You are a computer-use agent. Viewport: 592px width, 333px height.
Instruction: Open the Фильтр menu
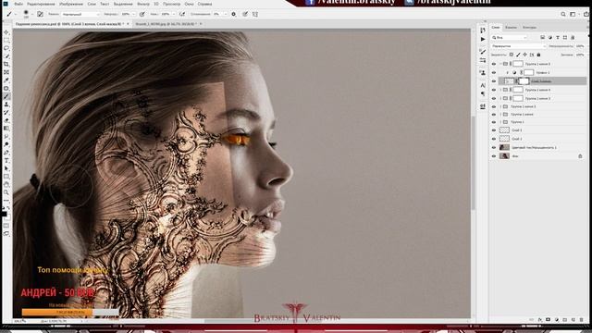pyautogui.click(x=143, y=4)
